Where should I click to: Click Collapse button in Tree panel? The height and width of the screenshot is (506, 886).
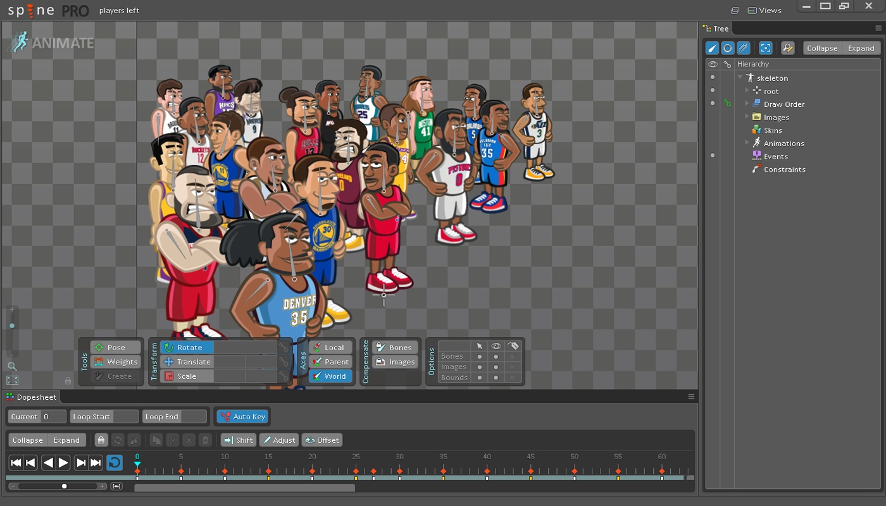[822, 48]
